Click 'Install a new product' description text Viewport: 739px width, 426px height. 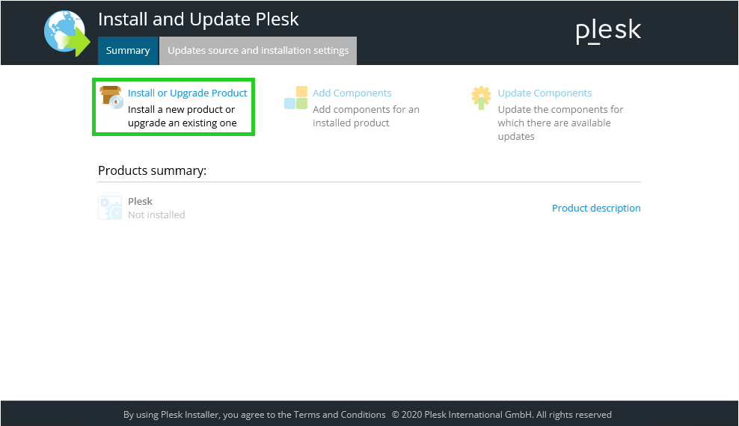(x=182, y=117)
